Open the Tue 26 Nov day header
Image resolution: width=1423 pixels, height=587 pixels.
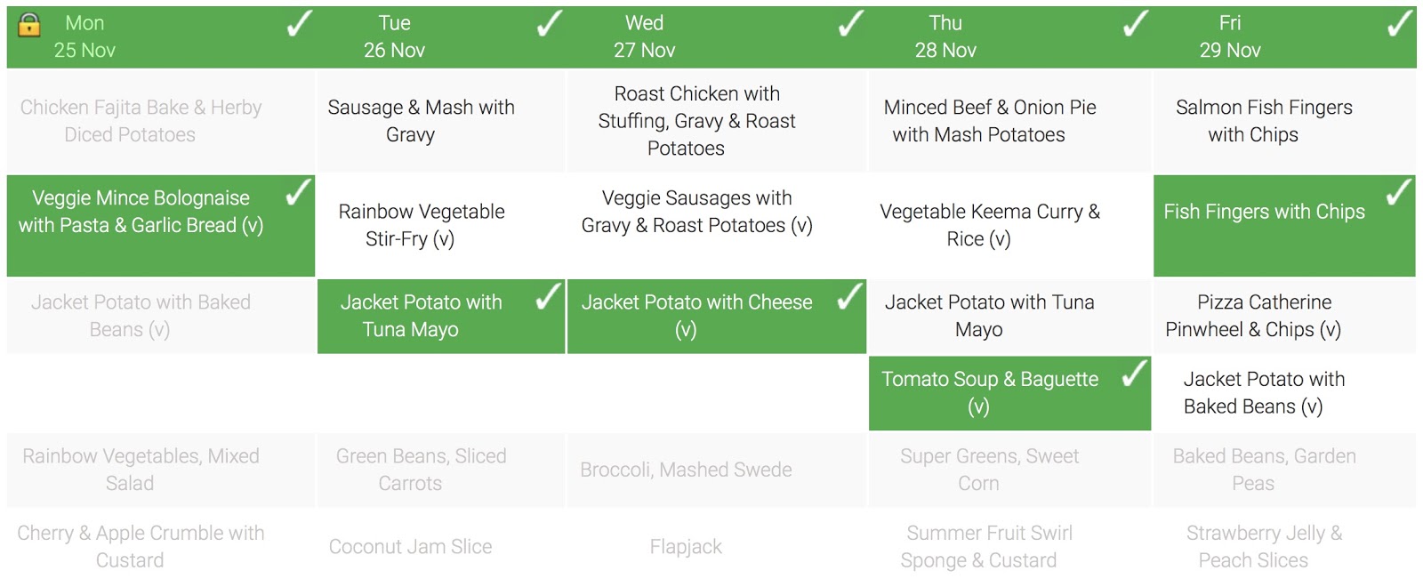pos(394,36)
